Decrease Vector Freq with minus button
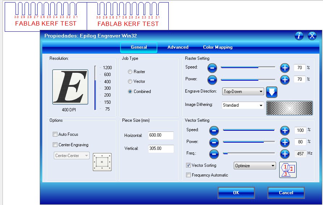The height and width of the screenshot is (205, 323). [x=214, y=154]
